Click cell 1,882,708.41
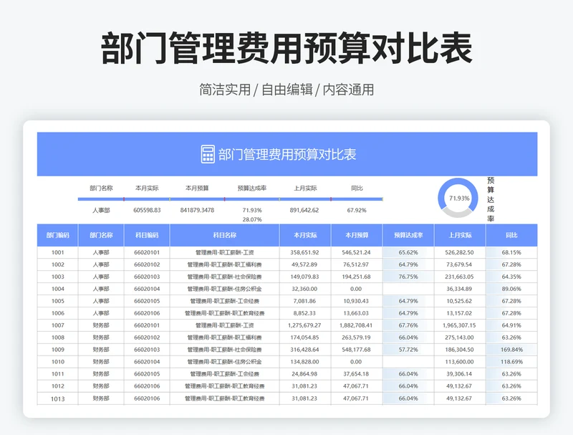 click(x=356, y=325)
